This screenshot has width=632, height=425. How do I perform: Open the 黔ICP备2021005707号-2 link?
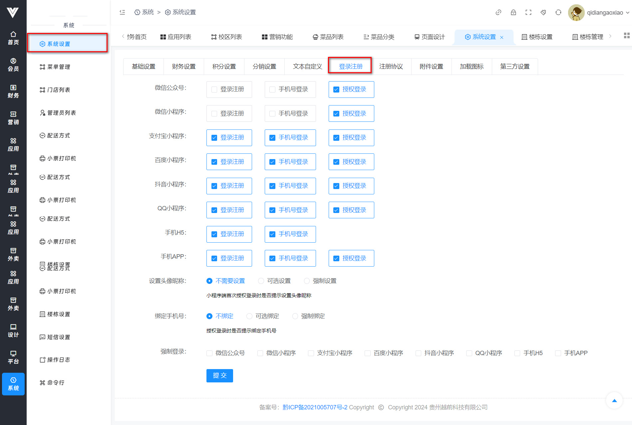(x=315, y=407)
